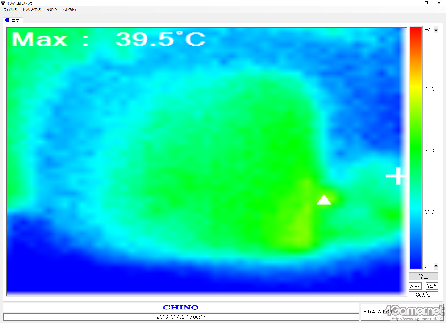The image size is (446, 323).
Task: Click the X:47 coordinate field
Action: (415, 286)
